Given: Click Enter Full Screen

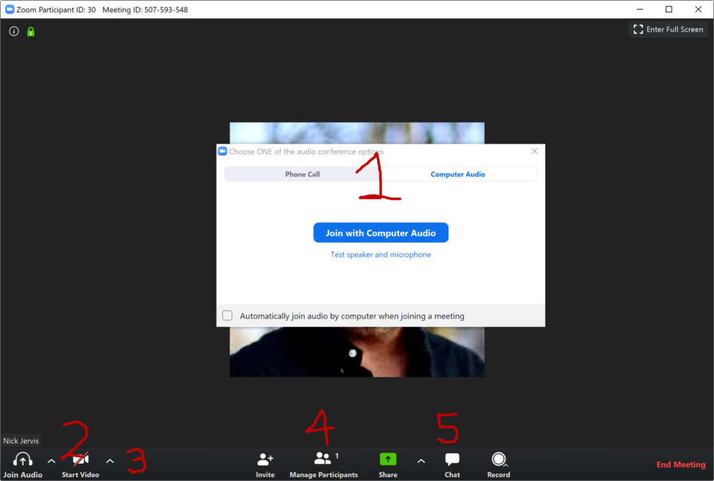Looking at the screenshot, I should pos(667,29).
